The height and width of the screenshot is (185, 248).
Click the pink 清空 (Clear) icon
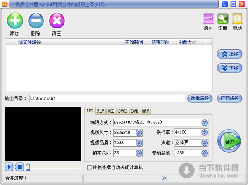(x=57, y=21)
